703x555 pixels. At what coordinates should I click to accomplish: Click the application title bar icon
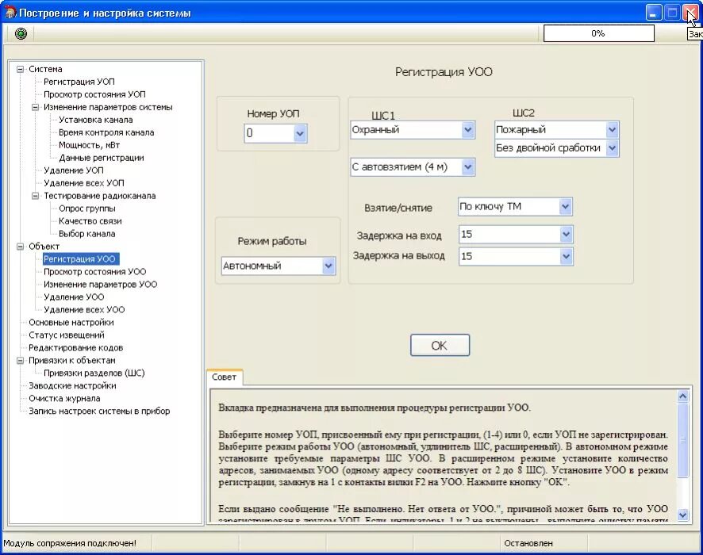10,12
